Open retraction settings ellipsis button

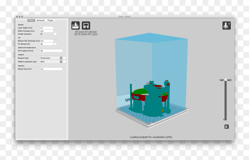pos(55,34)
